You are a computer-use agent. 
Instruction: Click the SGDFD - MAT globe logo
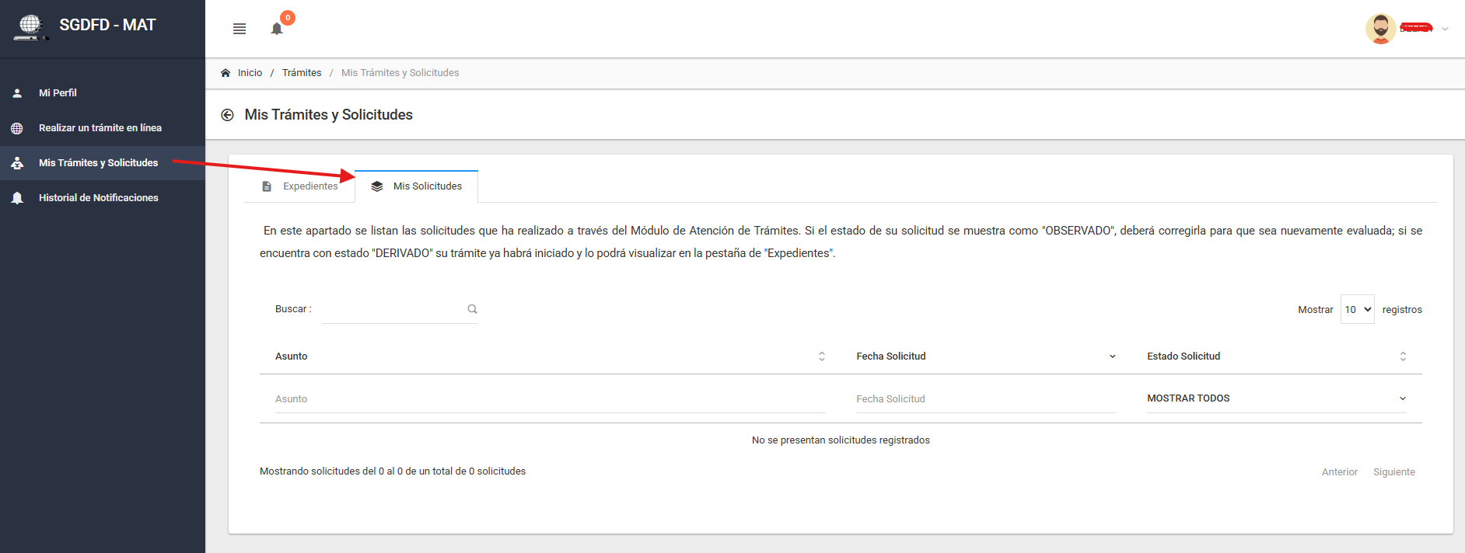pyautogui.click(x=30, y=26)
